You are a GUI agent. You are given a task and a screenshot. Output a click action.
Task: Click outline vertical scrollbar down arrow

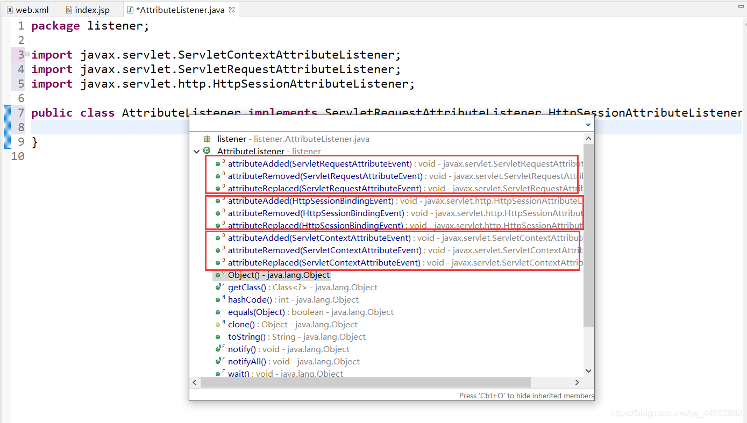[588, 371]
